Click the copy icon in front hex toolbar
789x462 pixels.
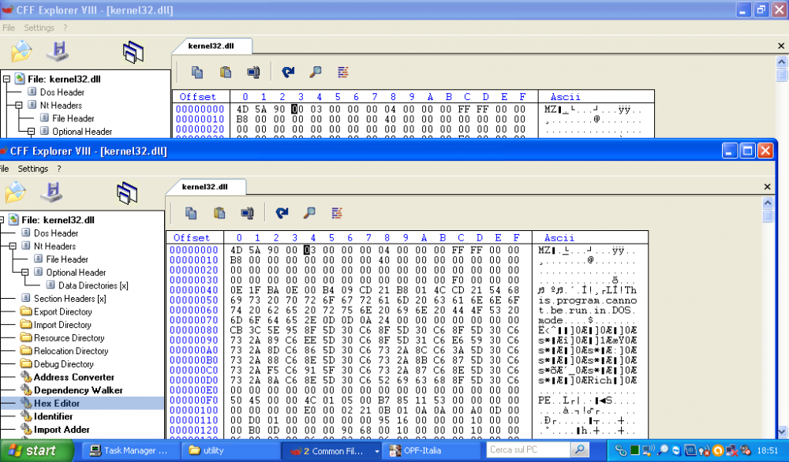(191, 213)
